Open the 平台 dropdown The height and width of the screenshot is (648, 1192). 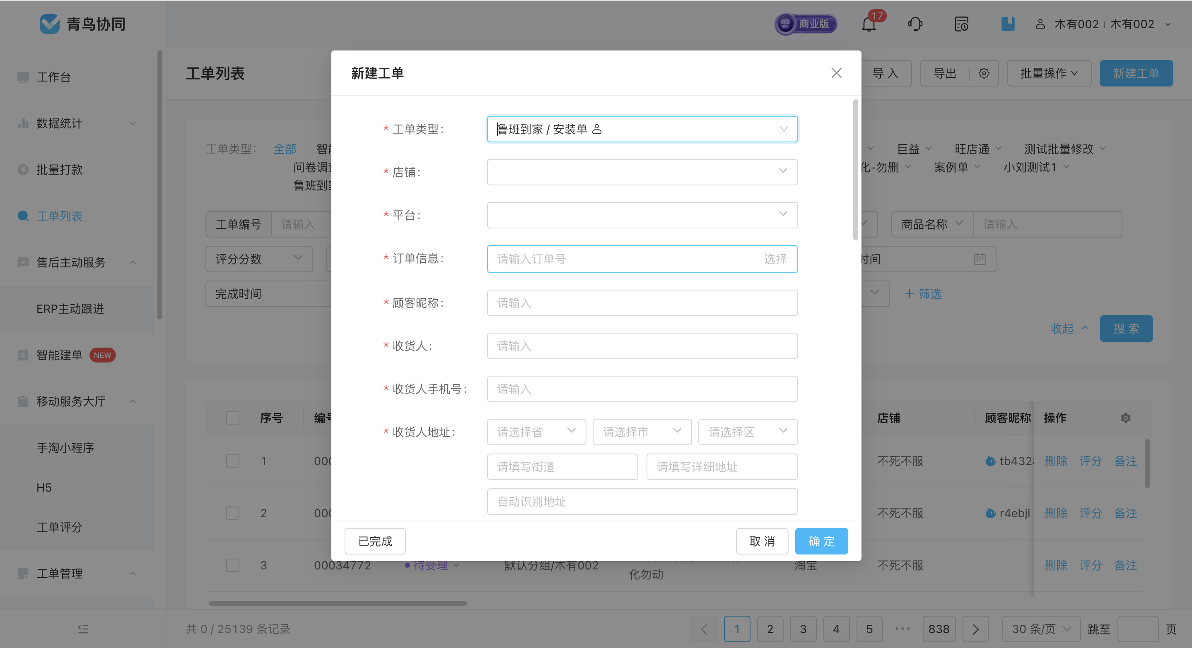coord(642,215)
